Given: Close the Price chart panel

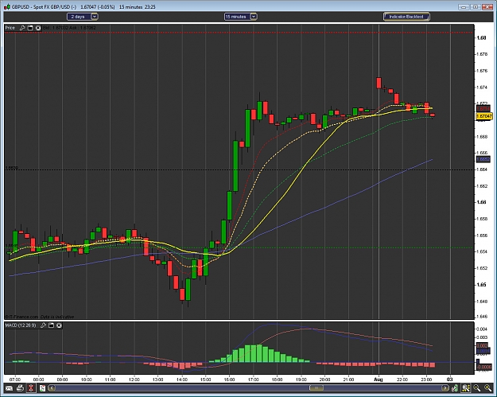Looking at the screenshot, I should point(38,28).
